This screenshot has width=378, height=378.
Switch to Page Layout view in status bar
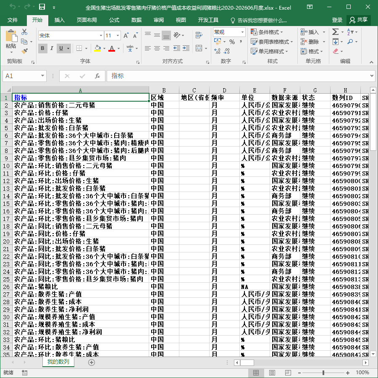(272, 373)
